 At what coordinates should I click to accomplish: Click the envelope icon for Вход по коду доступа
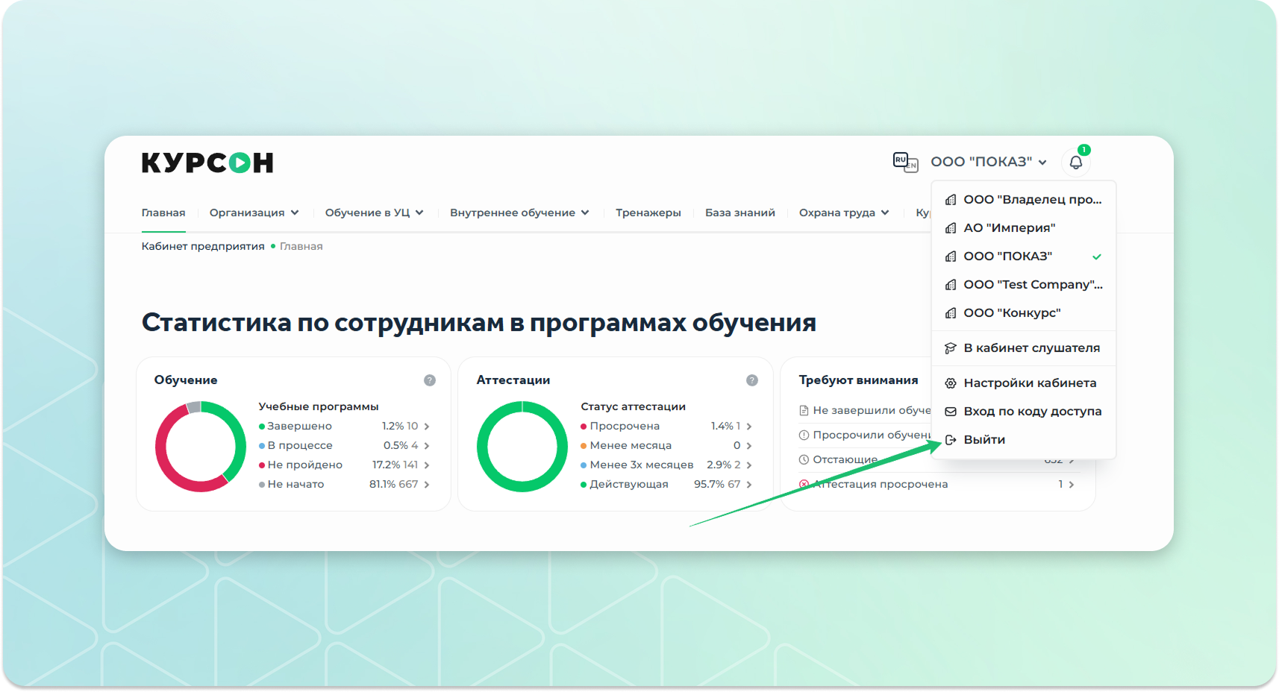click(951, 412)
